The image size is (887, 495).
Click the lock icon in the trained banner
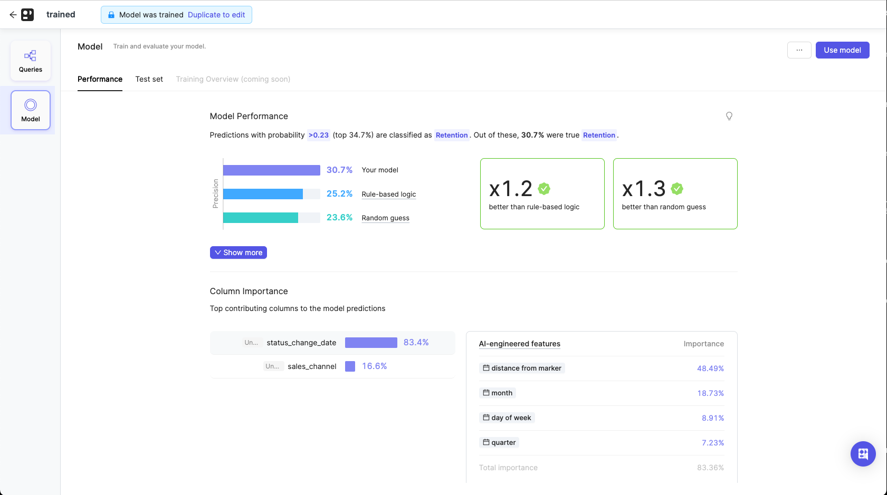point(111,15)
